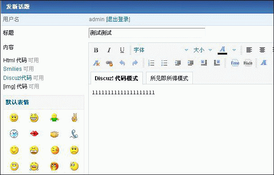Toggle bold formatting with B button

tap(96, 50)
